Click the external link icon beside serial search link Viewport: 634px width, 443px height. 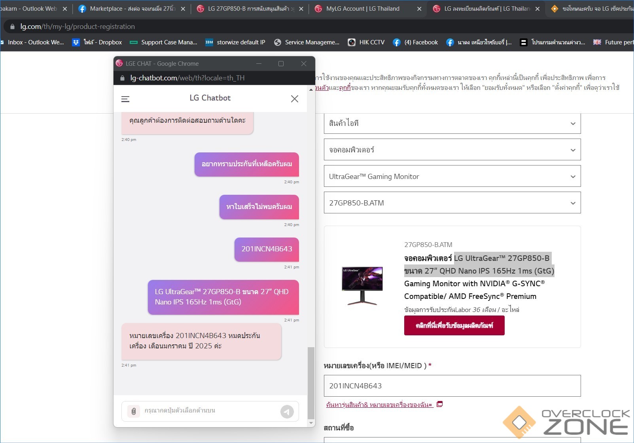click(439, 404)
